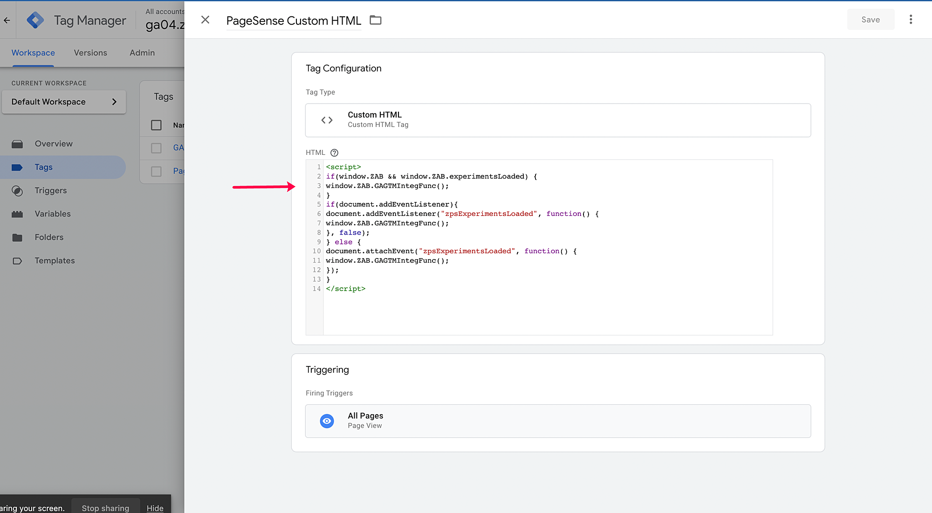Switch to the Admin tab
The height and width of the screenshot is (513, 932).
[x=142, y=53]
